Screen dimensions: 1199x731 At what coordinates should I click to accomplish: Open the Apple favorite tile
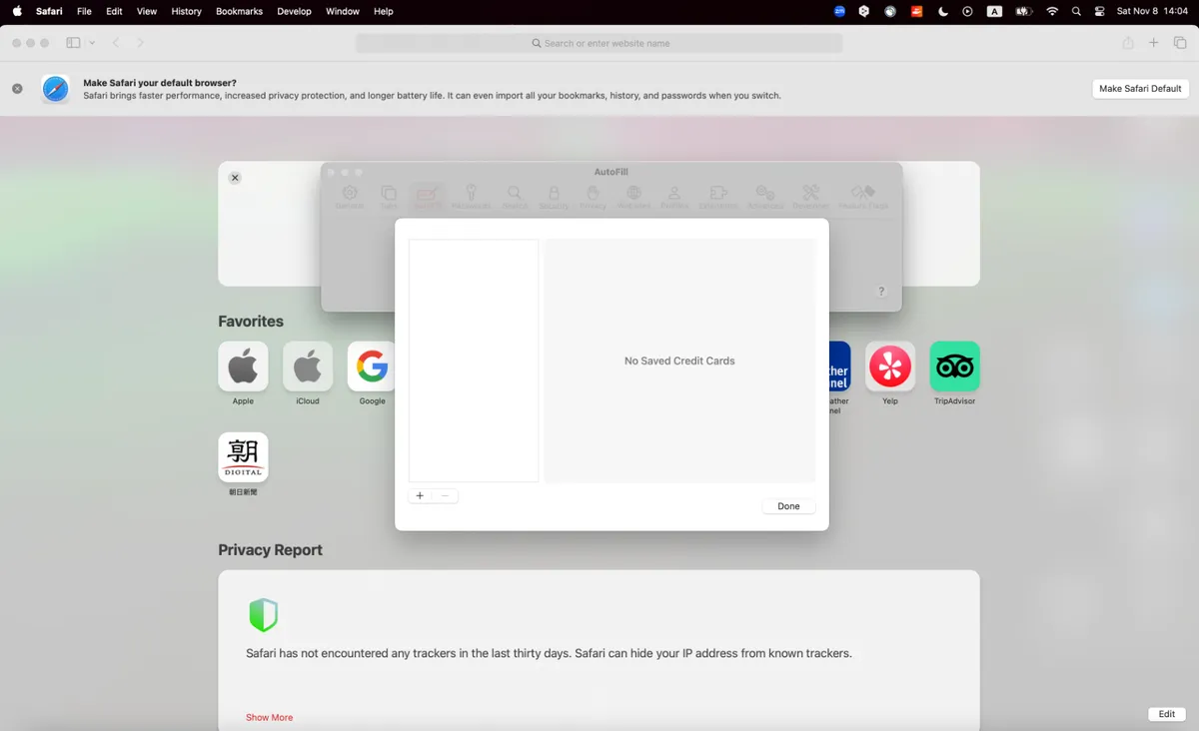(243, 366)
